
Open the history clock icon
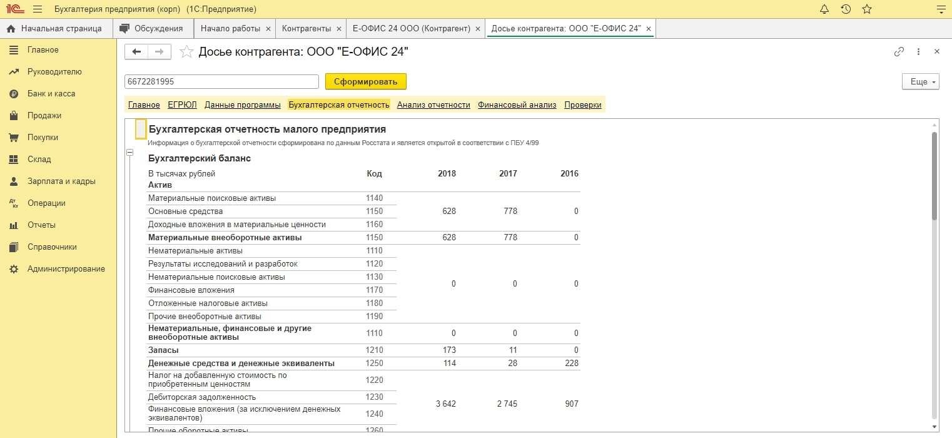(846, 9)
